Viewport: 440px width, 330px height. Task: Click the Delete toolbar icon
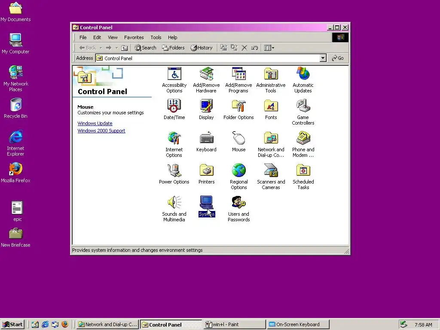[244, 48]
